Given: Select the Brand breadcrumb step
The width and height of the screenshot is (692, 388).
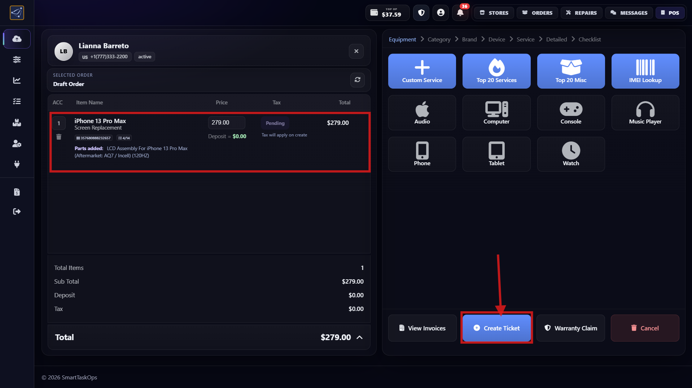Looking at the screenshot, I should pos(469,39).
